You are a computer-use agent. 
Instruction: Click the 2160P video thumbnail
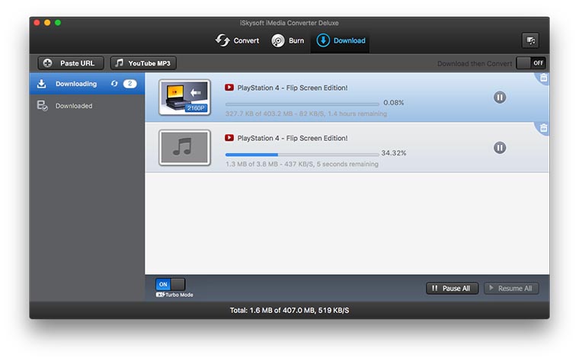pos(184,97)
